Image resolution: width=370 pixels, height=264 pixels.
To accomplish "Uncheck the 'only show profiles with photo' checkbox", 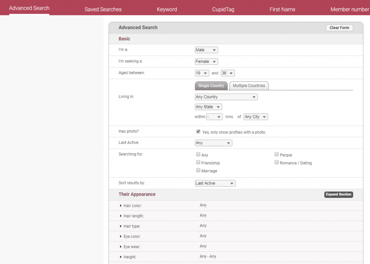I will (x=198, y=132).
